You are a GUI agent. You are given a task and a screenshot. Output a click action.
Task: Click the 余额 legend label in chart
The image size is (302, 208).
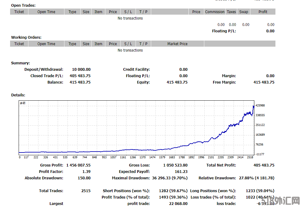(23, 103)
